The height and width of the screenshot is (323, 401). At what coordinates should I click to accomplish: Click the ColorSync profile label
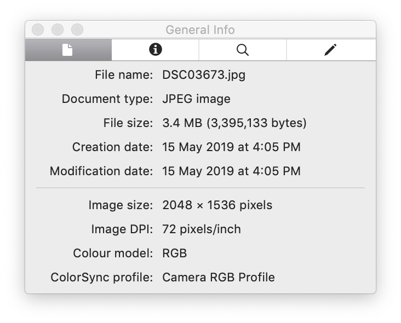[101, 277]
